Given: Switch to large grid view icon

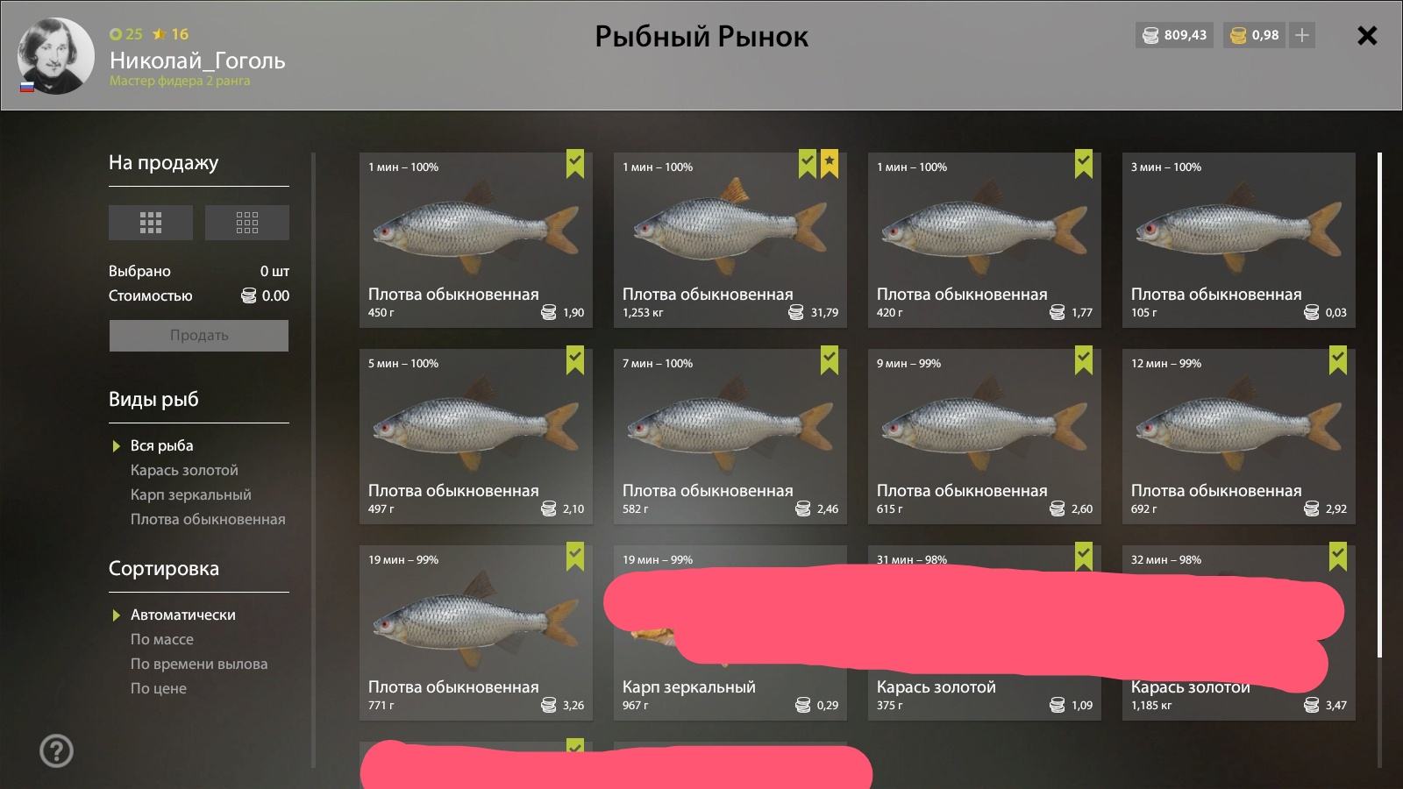Looking at the screenshot, I should pos(151,223).
